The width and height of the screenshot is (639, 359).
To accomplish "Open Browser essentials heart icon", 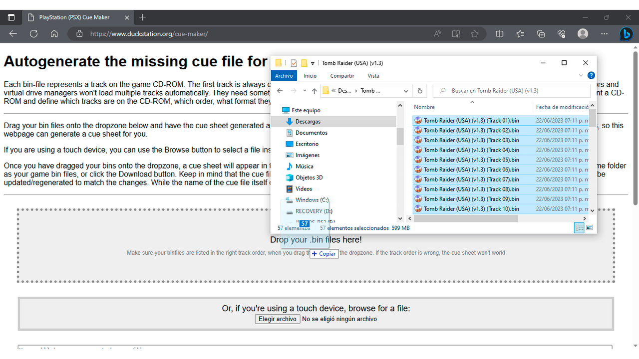I will (562, 34).
